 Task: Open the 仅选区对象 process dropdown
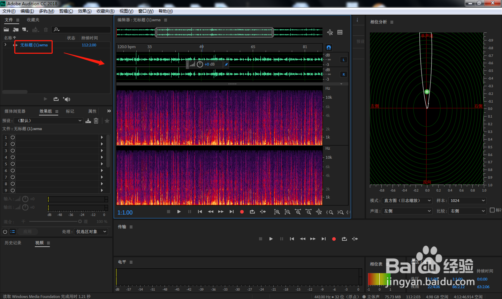click(x=91, y=232)
